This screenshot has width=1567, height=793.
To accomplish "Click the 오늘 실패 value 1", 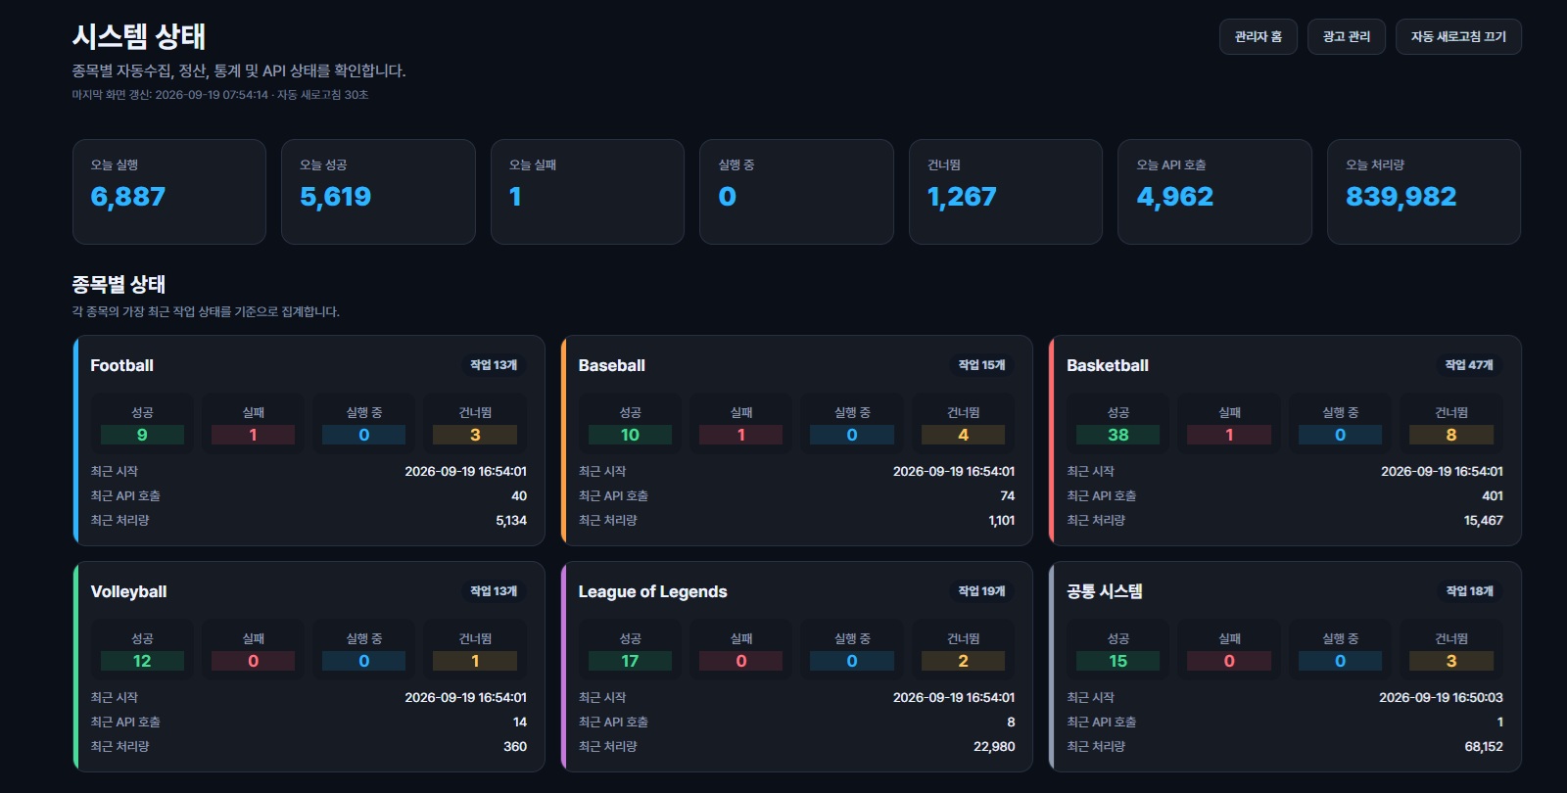I will click(515, 197).
